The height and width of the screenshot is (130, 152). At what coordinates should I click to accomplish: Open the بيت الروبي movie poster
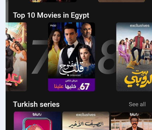[x=134, y=57]
